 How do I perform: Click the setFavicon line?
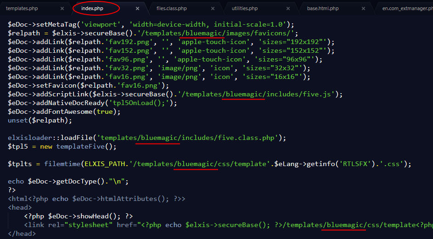(x=88, y=85)
